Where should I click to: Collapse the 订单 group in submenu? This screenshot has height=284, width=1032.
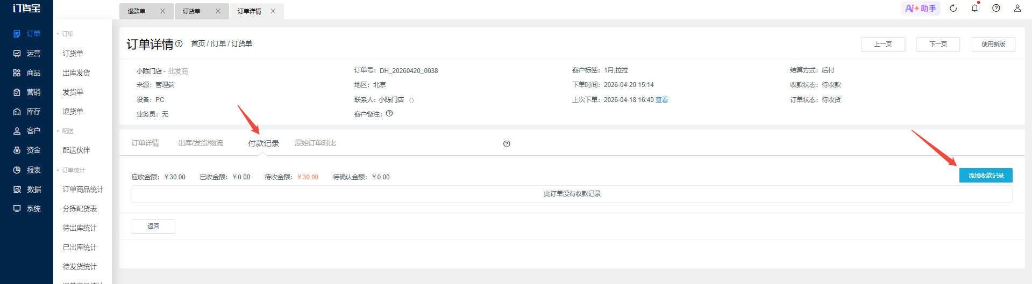[66, 34]
